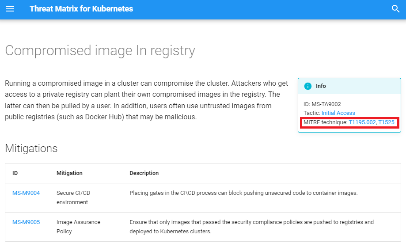Click the Mitigations section heading
The width and height of the screenshot is (406, 247).
coord(31,148)
